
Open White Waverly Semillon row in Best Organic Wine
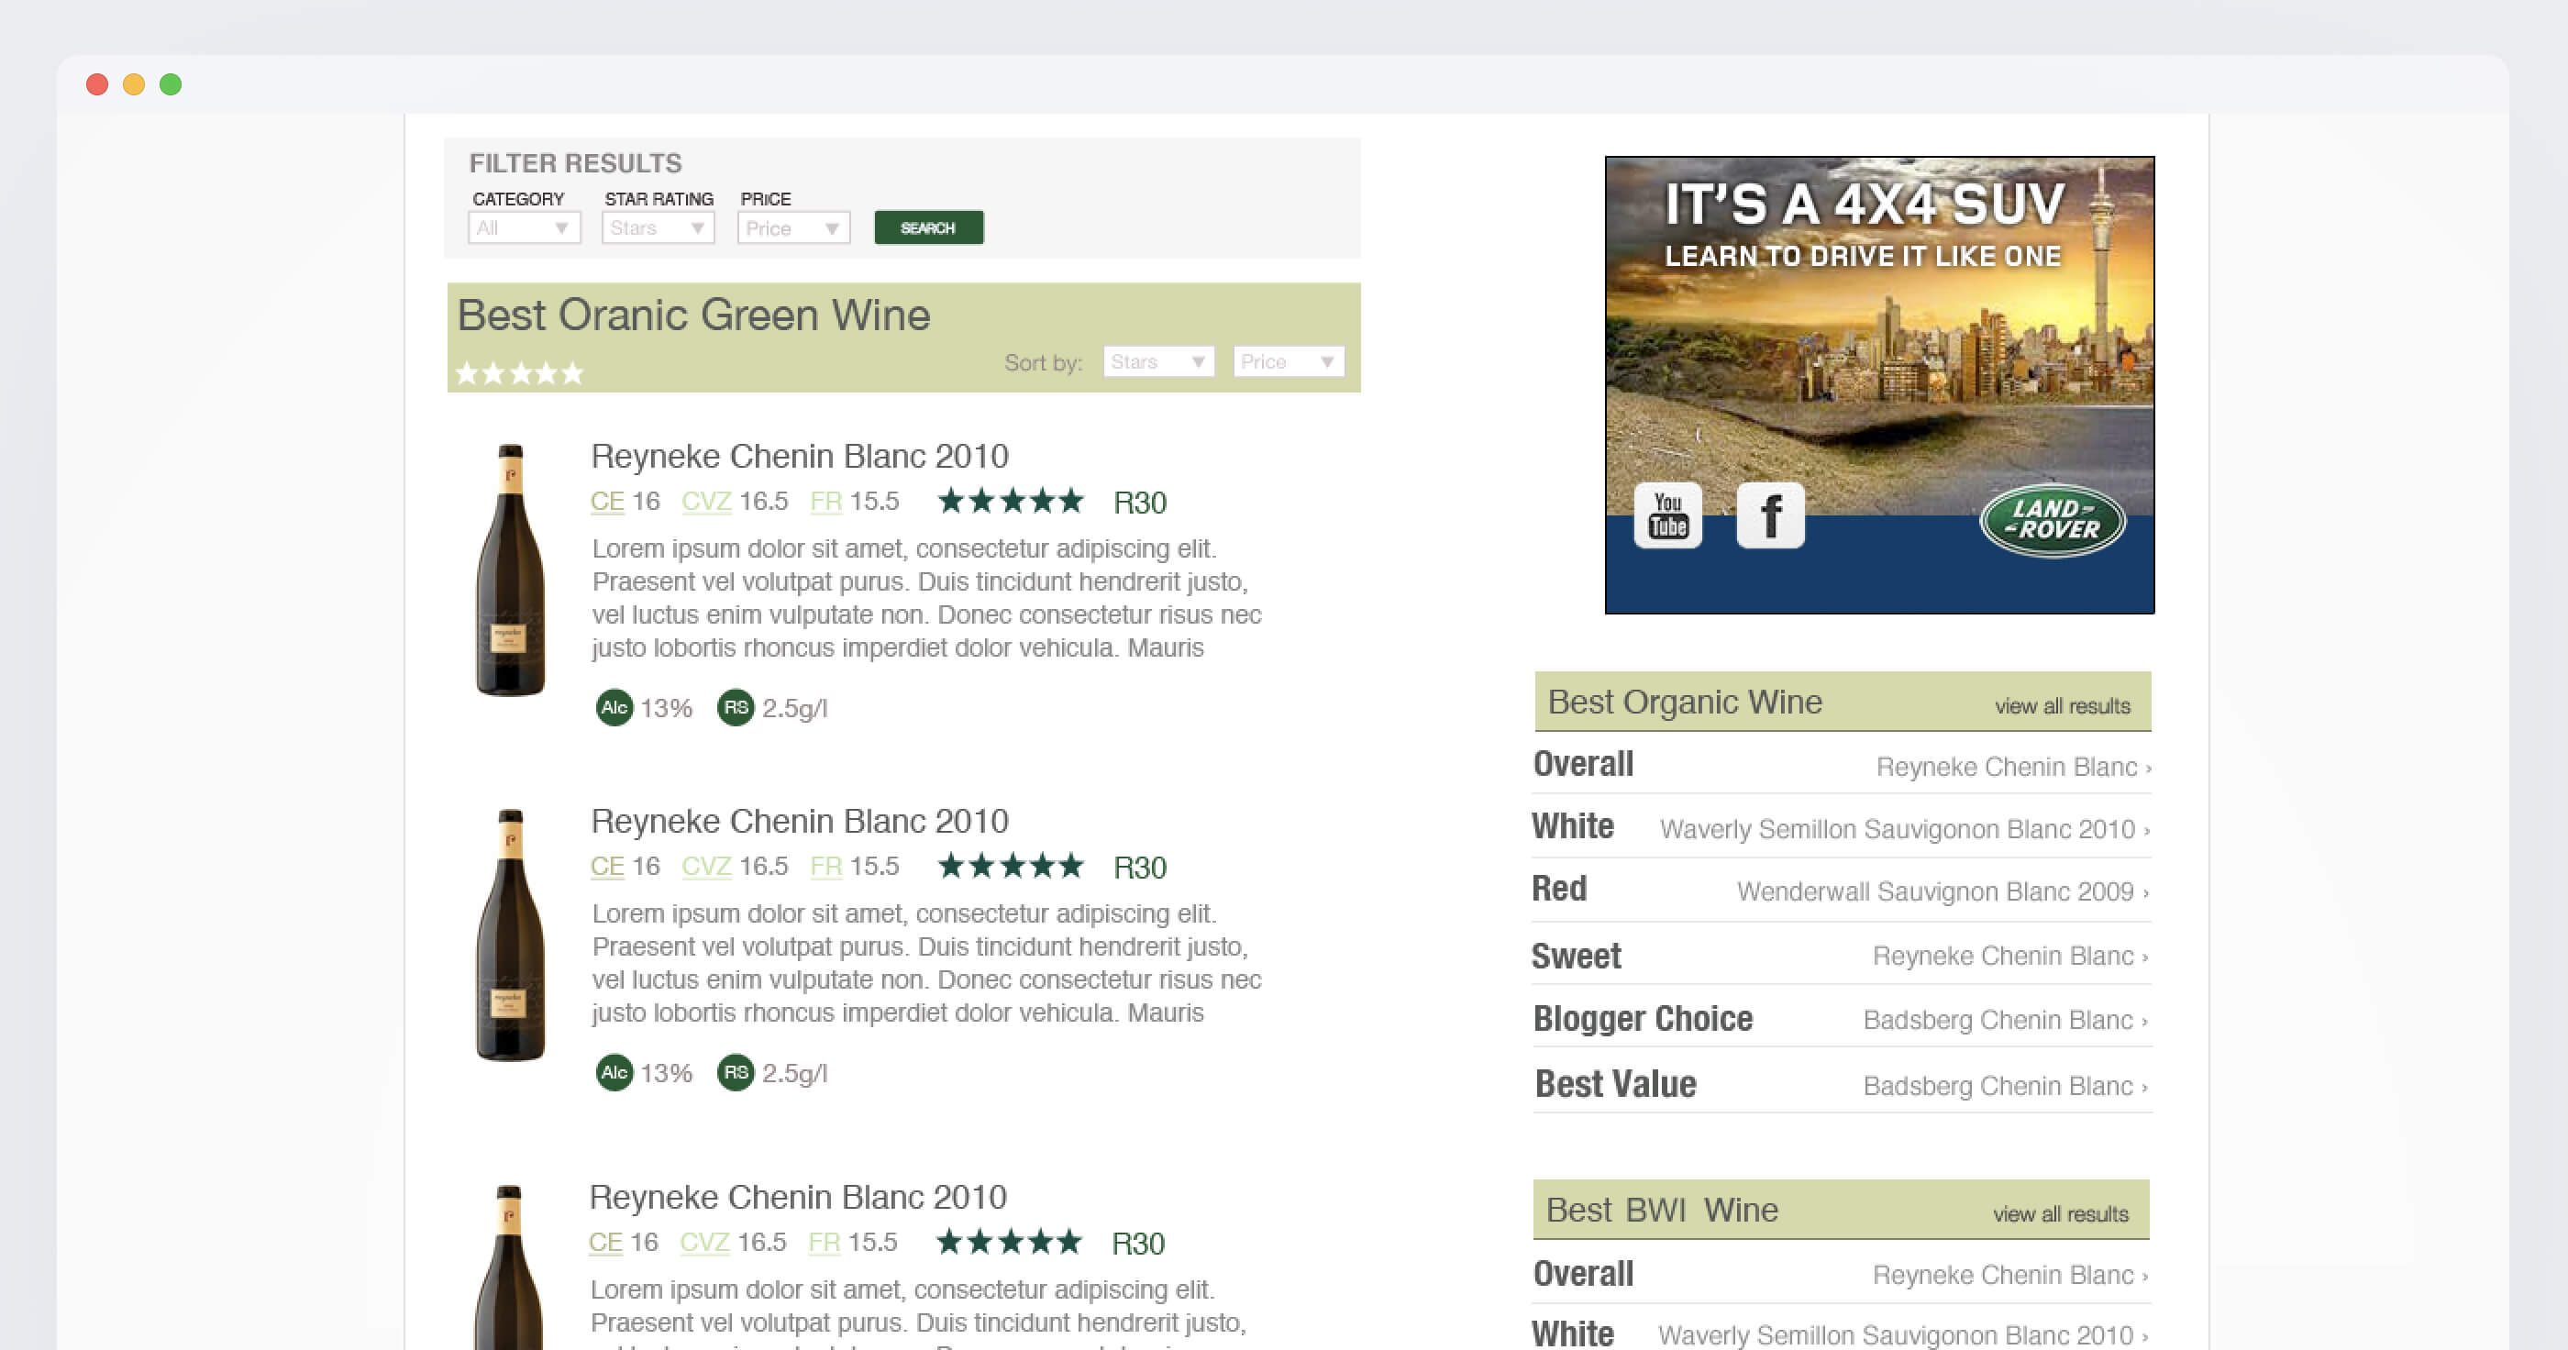(x=1843, y=827)
